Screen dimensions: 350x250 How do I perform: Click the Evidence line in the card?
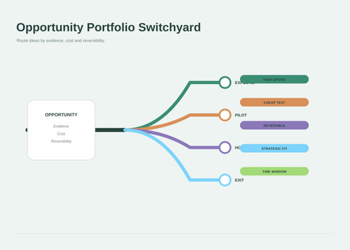coord(61,126)
